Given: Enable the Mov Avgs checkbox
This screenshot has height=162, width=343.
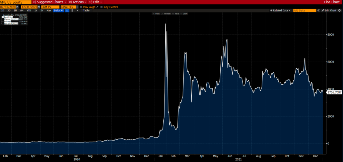Looking at the screenshot, I should coord(81,7).
